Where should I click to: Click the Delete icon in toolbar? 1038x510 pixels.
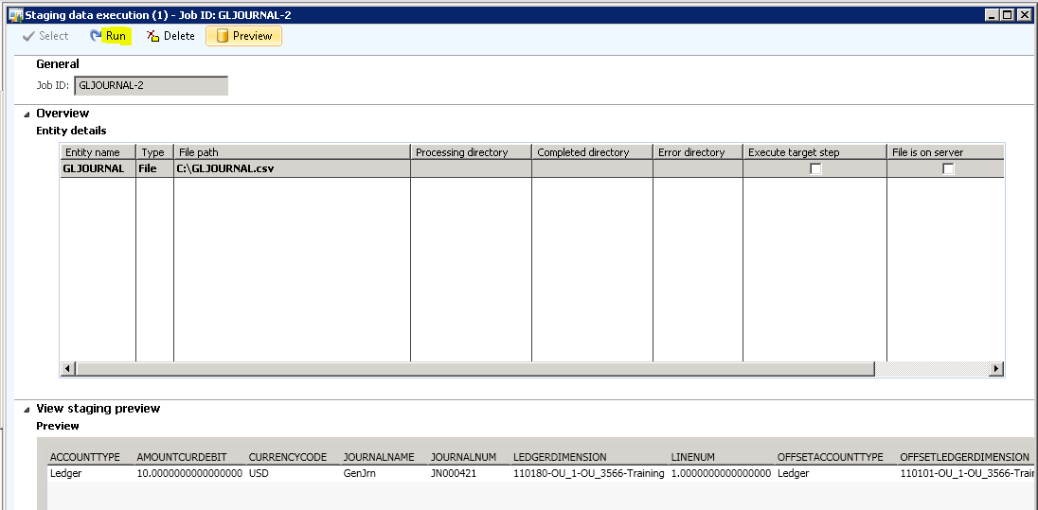tap(152, 36)
